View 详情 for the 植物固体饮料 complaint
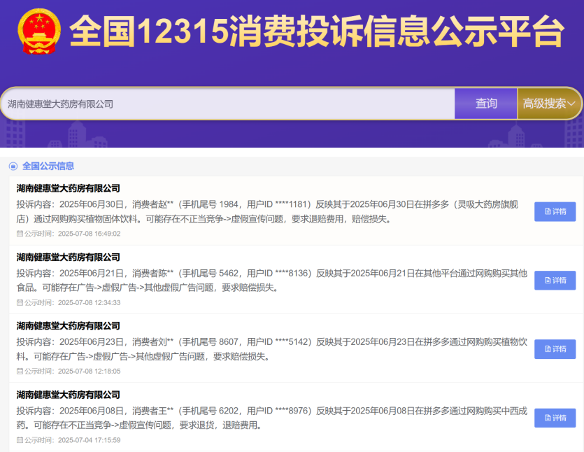584x452 pixels. [x=555, y=212]
